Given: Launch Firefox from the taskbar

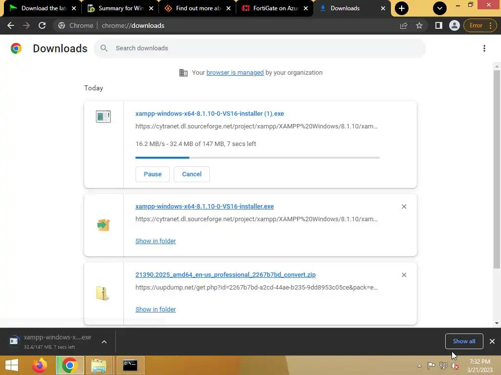Looking at the screenshot, I should click(x=40, y=365).
